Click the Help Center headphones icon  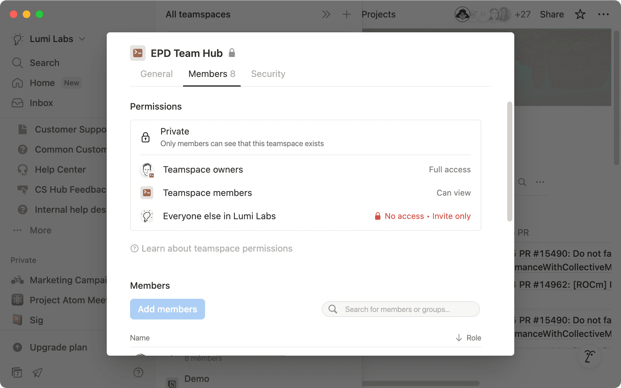coord(22,169)
